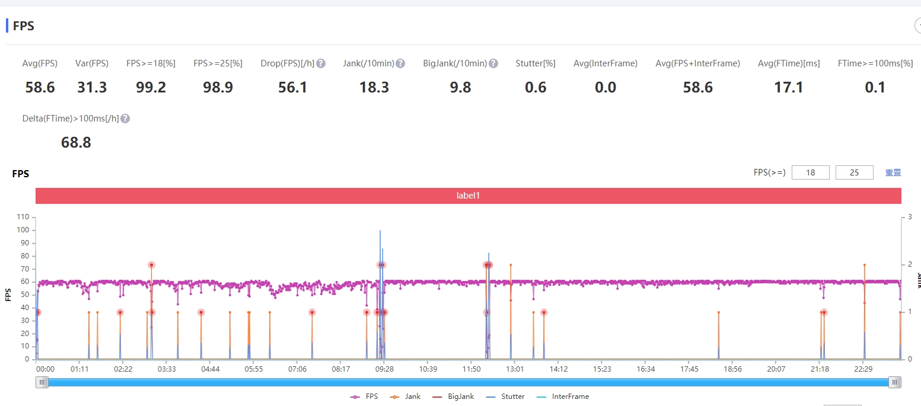The height and width of the screenshot is (406, 921).
Task: Click help icon next to Drop(FPS)[/h]
Action: 321,63
